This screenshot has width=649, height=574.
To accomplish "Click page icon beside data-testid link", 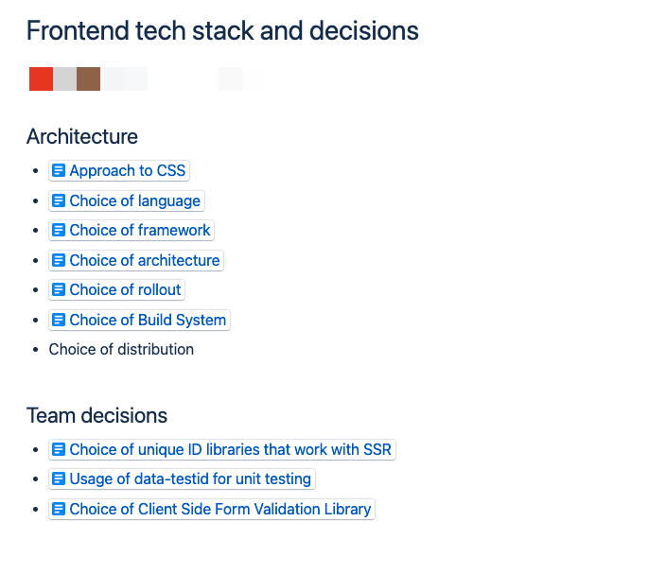I will (x=59, y=478).
